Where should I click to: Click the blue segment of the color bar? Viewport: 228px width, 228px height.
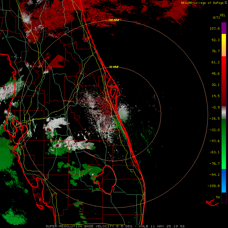coord(224,181)
